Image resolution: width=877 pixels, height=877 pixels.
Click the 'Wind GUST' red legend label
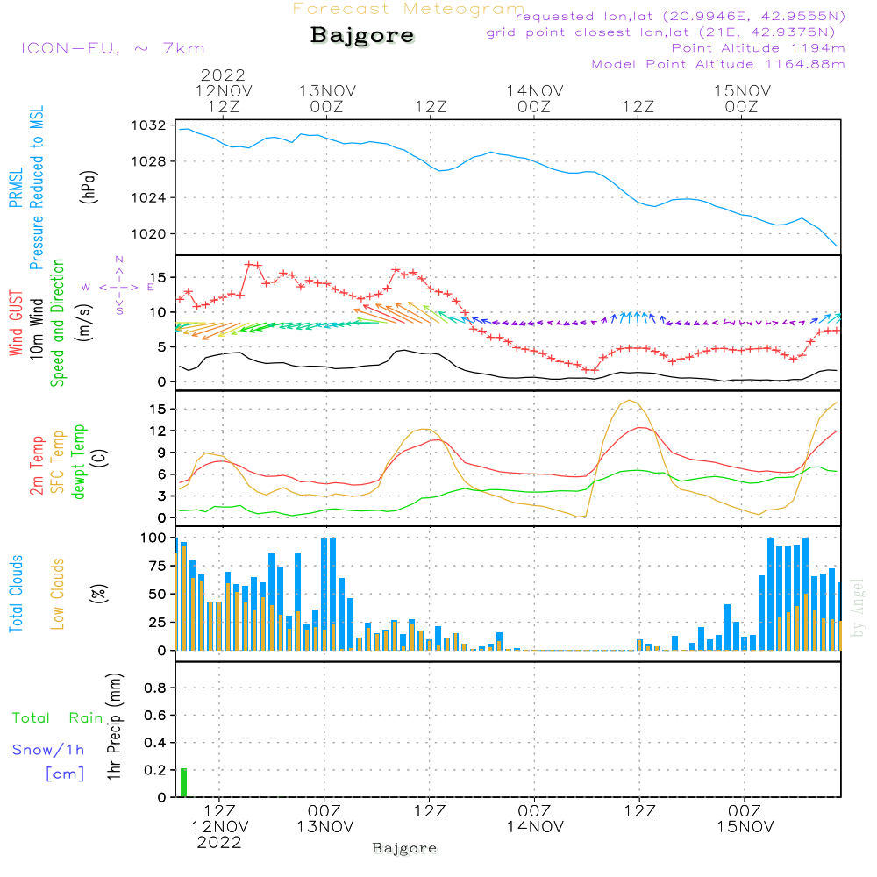pyautogui.click(x=16, y=324)
